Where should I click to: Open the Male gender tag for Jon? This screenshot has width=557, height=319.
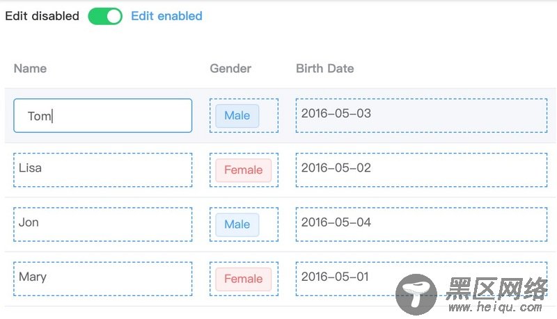coord(237,224)
